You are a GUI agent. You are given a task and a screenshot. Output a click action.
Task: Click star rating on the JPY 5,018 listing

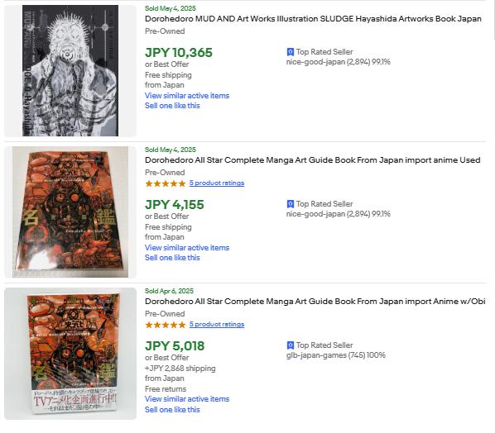point(165,325)
